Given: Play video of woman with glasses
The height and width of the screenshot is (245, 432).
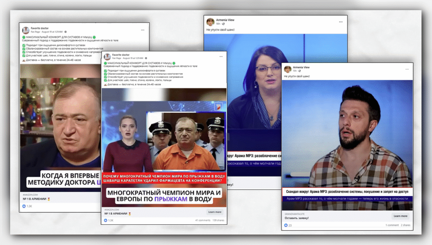Looking at the screenshot, I should [243, 105].
